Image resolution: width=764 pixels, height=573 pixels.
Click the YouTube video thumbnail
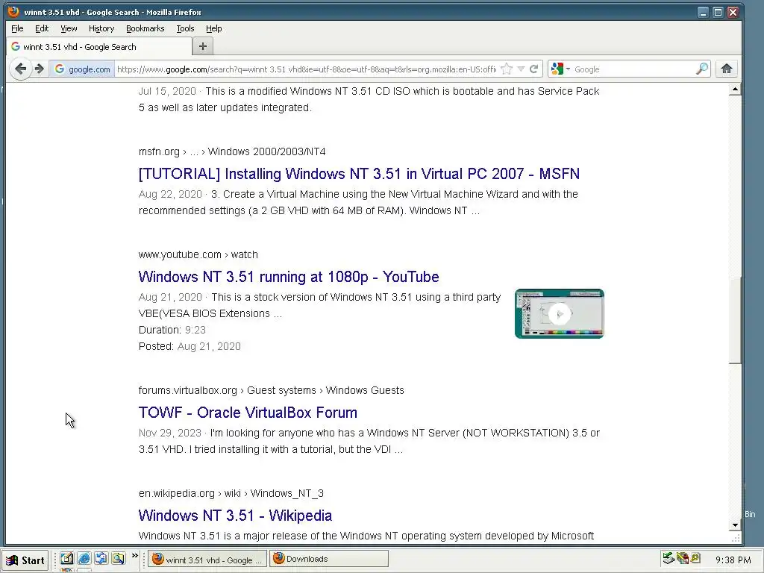coord(560,314)
